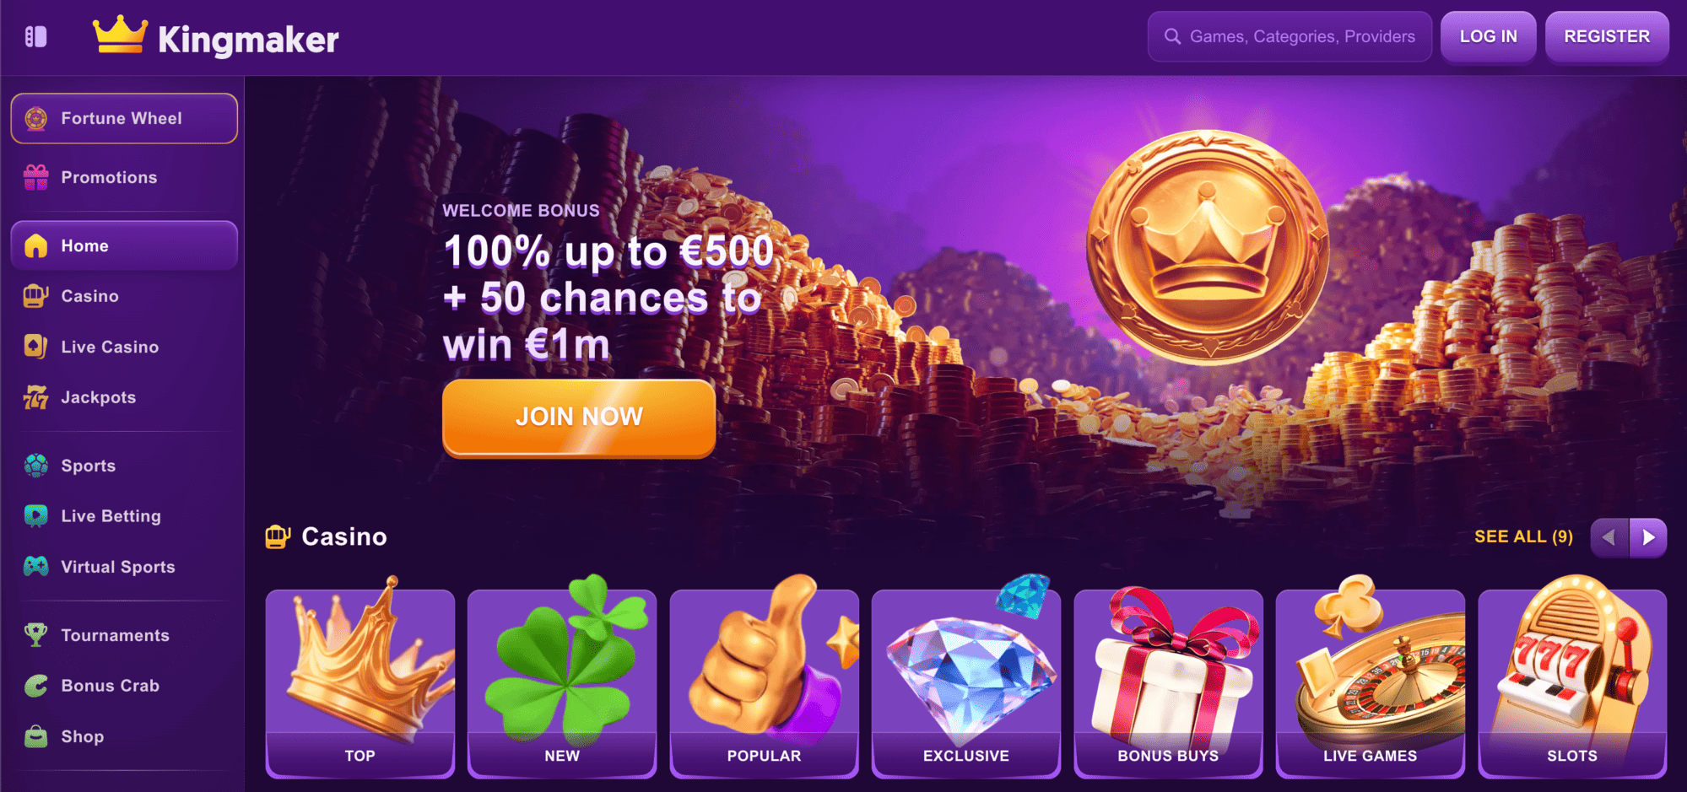Expand all categories via SEE ALL (9)
Screen dimensions: 1687x792
1523,537
